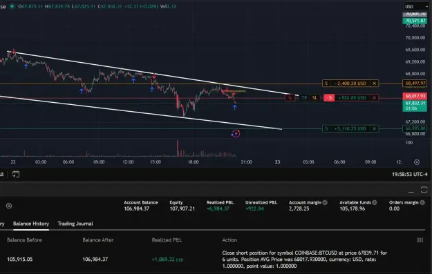
Task: Click the 21:00 time axis label
Action: click(x=246, y=162)
